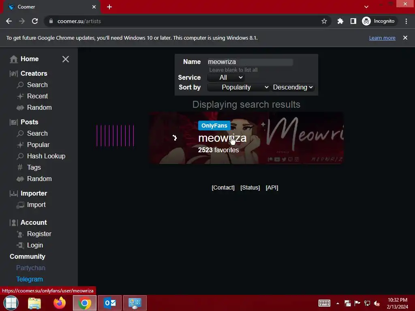The width and height of the screenshot is (415, 311).
Task: Open the meowriza creator card
Action: pyautogui.click(x=246, y=138)
